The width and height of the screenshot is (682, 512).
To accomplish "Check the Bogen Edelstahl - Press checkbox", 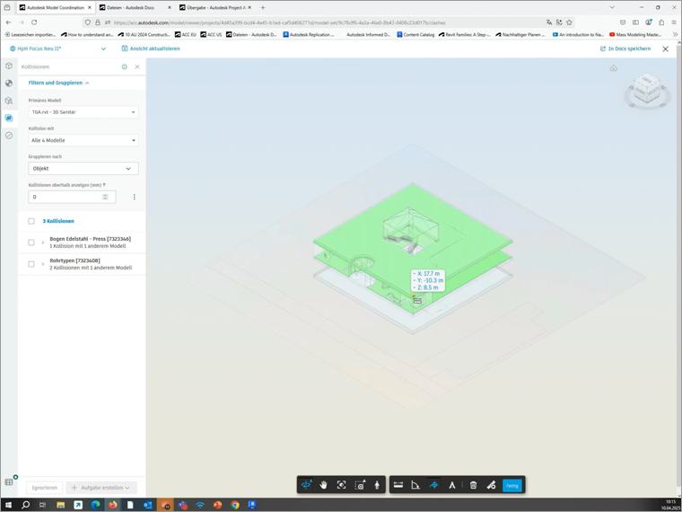I will click(31, 243).
